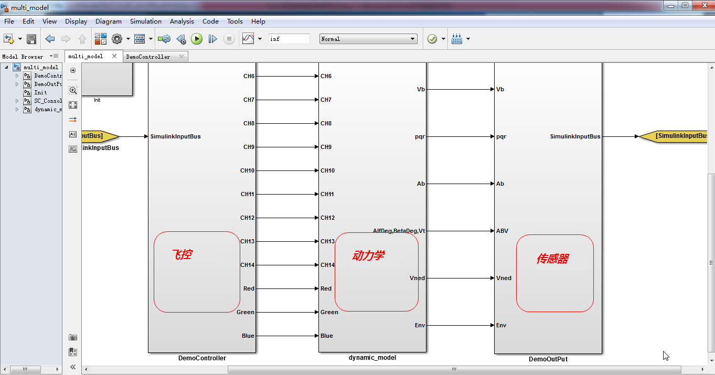Click the Step Forward icon
The height and width of the screenshot is (375, 715).
coord(212,39)
